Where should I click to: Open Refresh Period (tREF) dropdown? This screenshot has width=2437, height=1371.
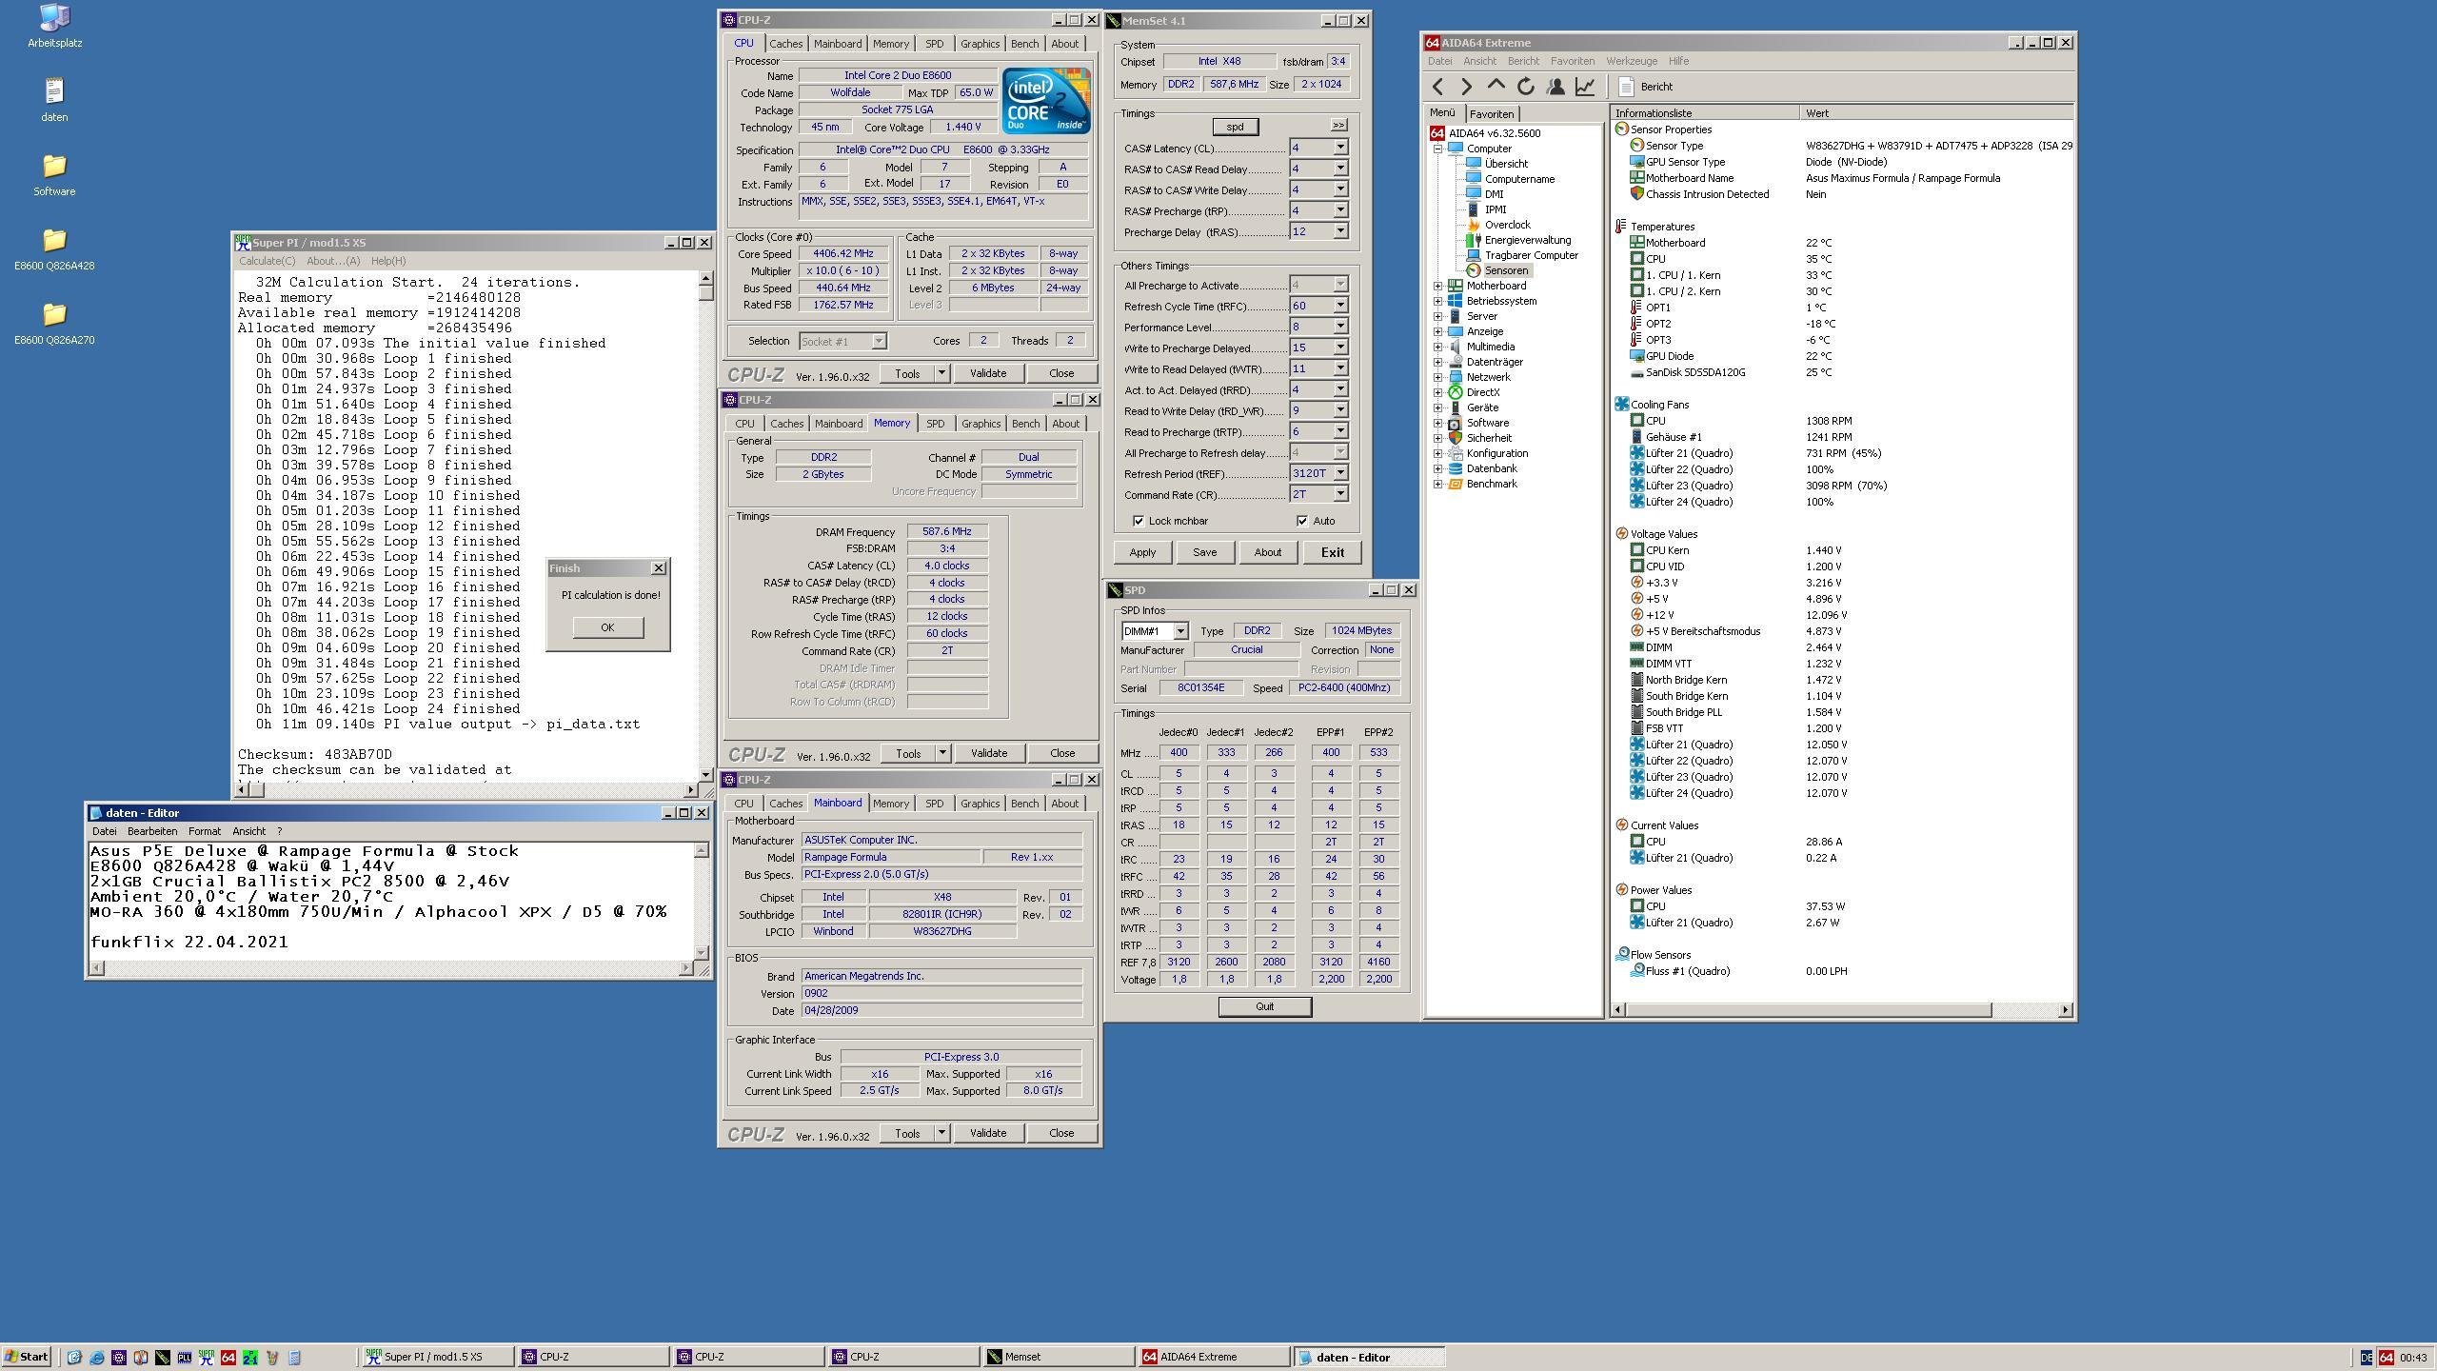click(x=1340, y=473)
